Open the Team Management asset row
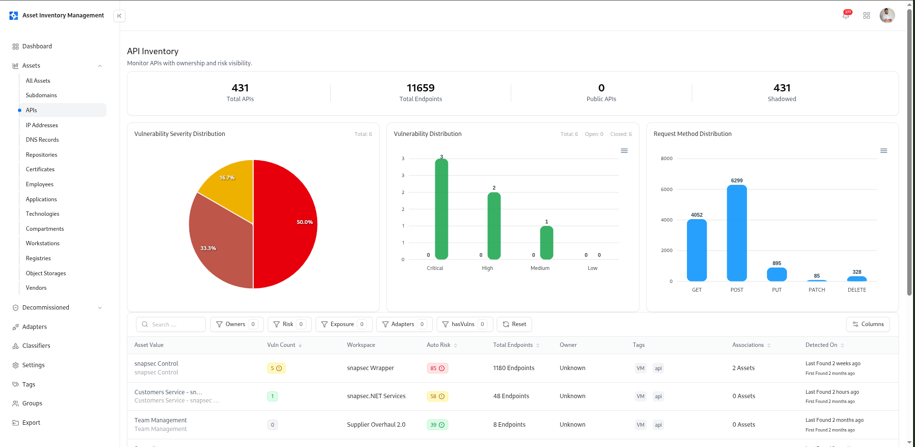Screen dimensions: 915x447 click(513, 425)
